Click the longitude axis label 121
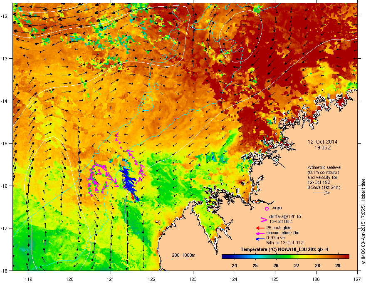 tap(111, 279)
